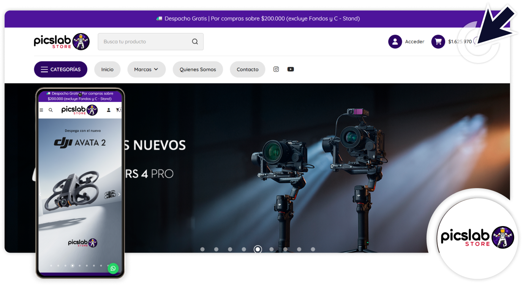Screen dimensions: 523x286
Task: Expand the Marcas dropdown menu
Action: click(146, 69)
